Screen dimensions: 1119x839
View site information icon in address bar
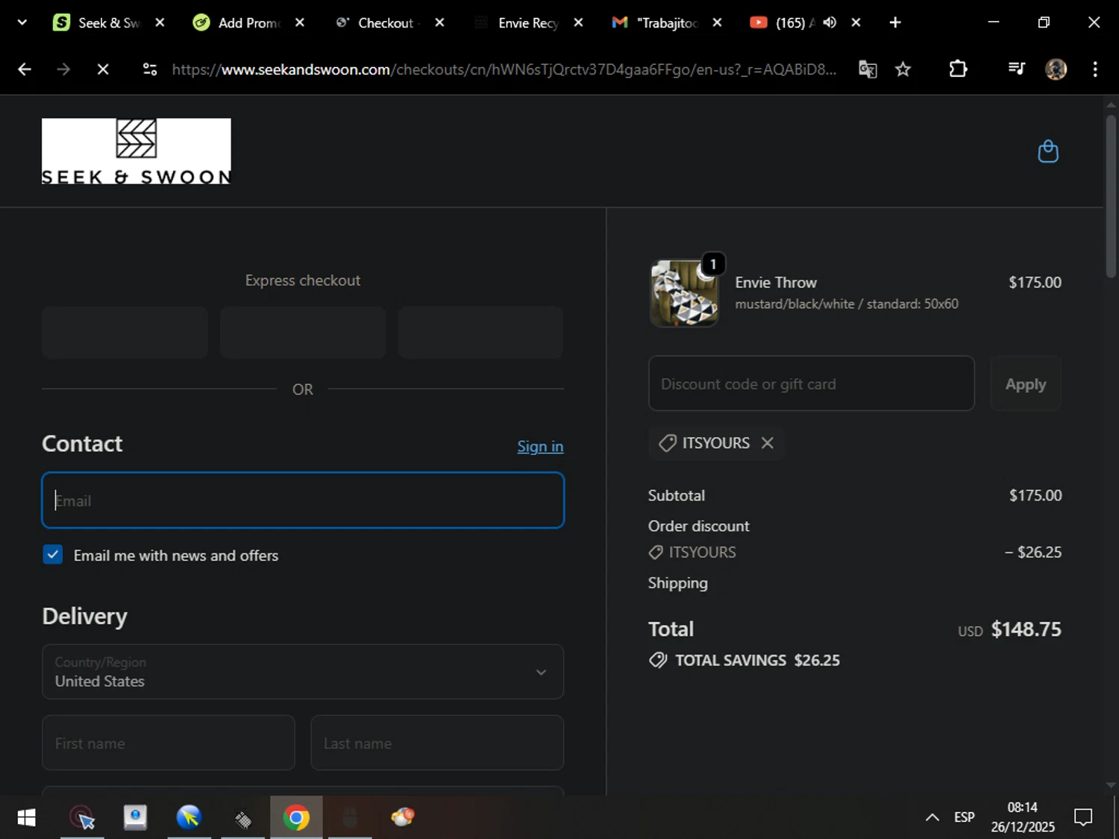pyautogui.click(x=150, y=69)
